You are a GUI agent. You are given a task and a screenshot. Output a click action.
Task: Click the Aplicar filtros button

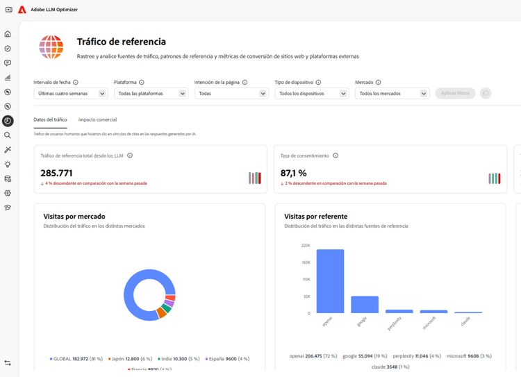(455, 93)
